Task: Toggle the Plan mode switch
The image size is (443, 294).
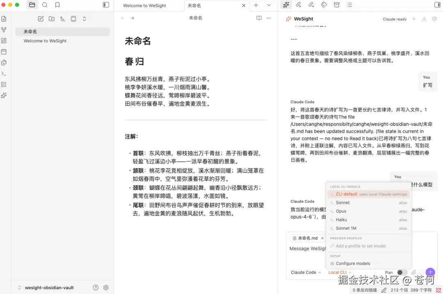Action: 402,273
